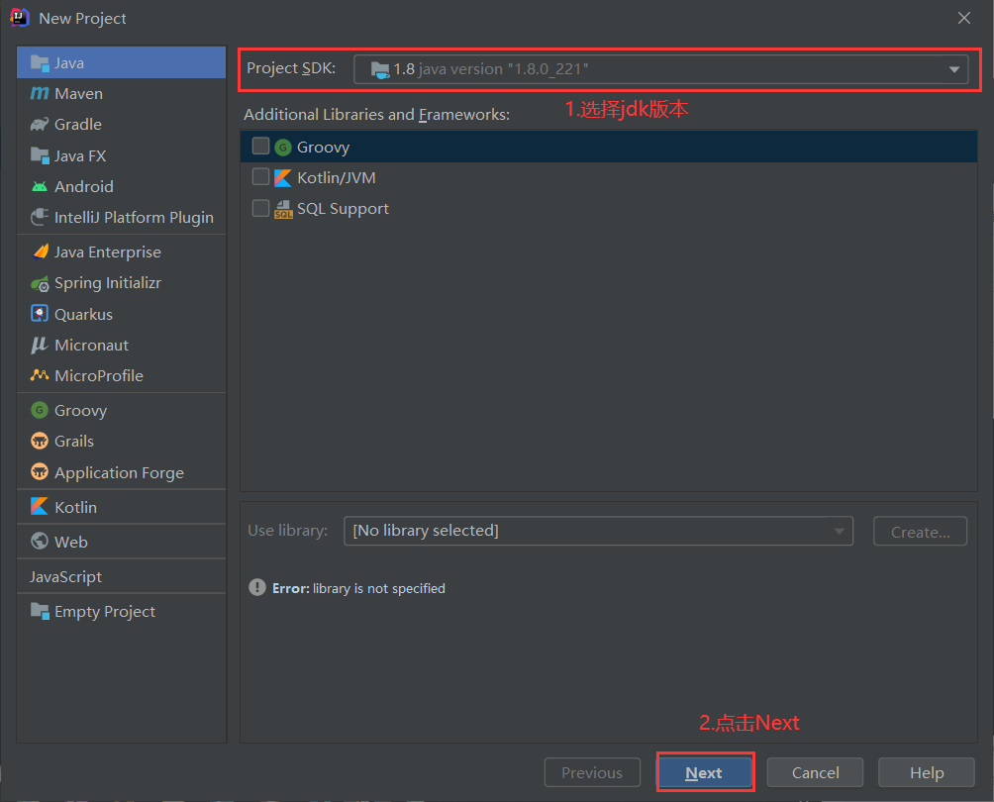This screenshot has width=994, height=802.
Task: Click the Java FX folder icon
Action: [40, 155]
